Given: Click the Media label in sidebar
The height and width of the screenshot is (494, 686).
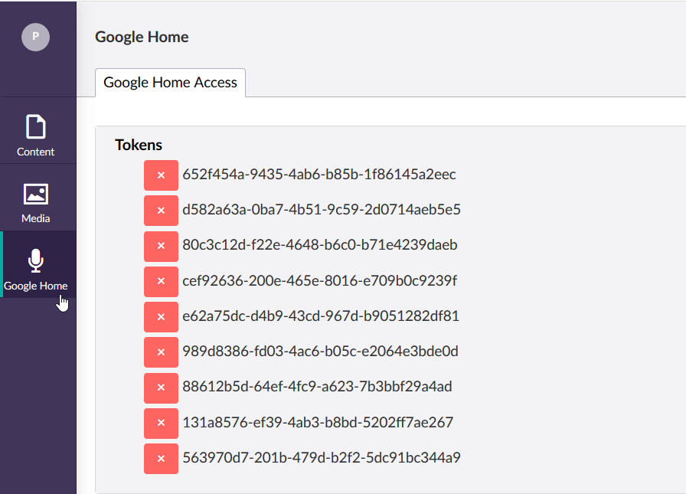Looking at the screenshot, I should coord(35,218).
